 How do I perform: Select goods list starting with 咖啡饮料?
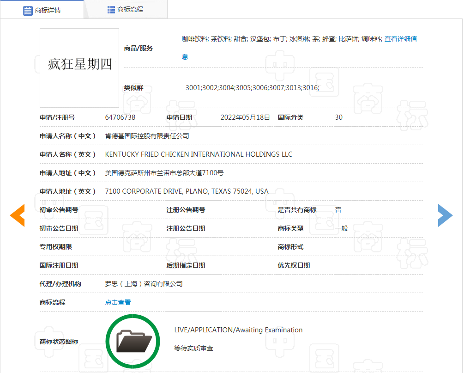[282, 39]
